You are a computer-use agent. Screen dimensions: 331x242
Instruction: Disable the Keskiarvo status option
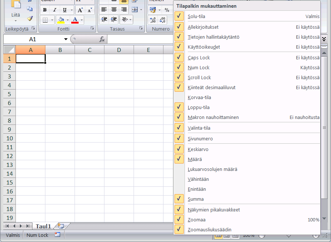(247, 149)
